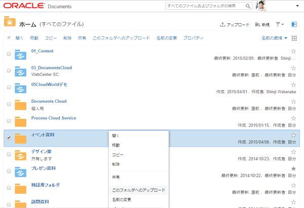Image resolution: width=304 pixels, height=208 pixels.
Task: Click the 01_Content shared folder icon
Action: [21, 55]
